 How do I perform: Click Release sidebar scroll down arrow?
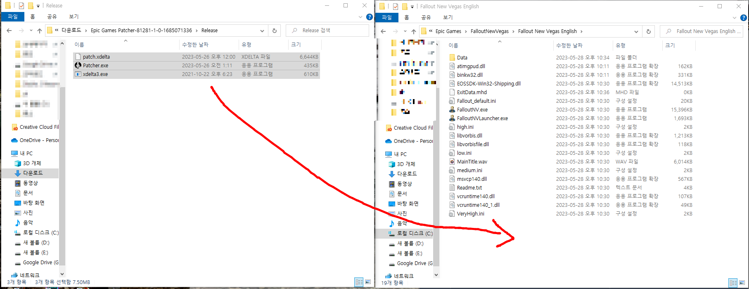(x=62, y=274)
